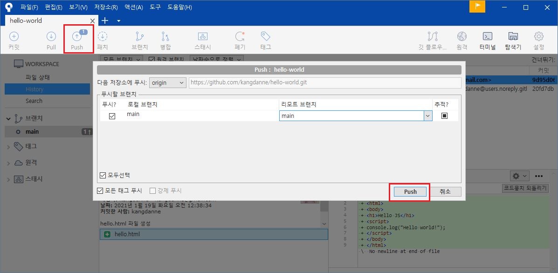
Task: Click the Reverse hunk (코드뭉치 되돌리기) button
Action: coord(525,188)
